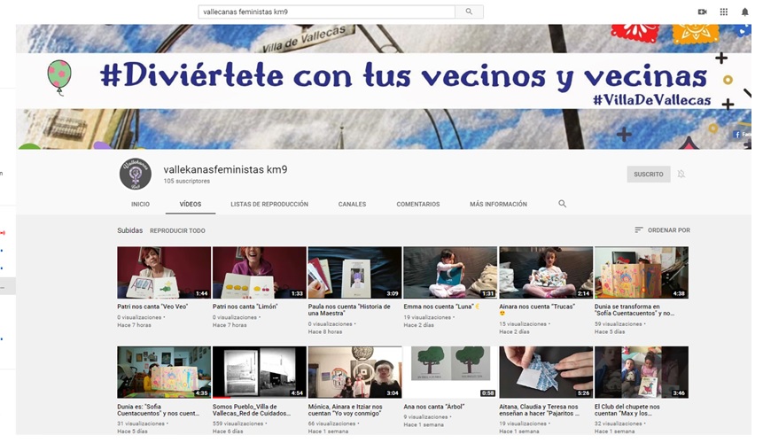
Task: Click title Ana nos canta "Árbol"
Action: coord(434,407)
